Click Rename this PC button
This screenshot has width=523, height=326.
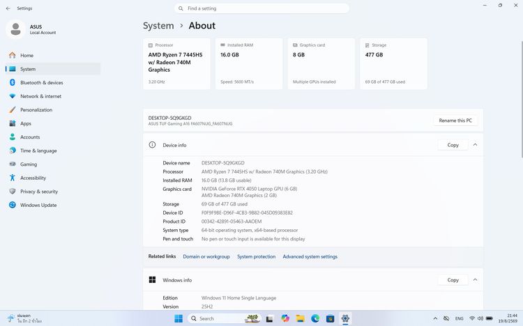click(455, 121)
